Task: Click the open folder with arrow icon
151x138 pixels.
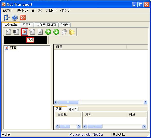Action: click(64, 32)
